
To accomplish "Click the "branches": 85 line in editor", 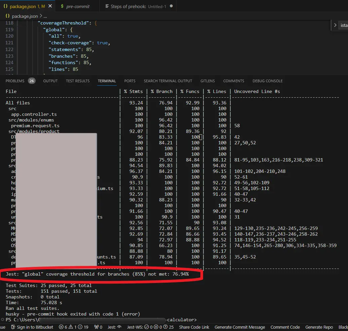I will coord(69,56).
